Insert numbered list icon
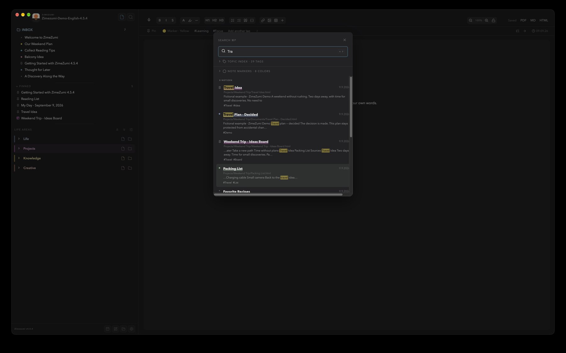566x353 pixels. (x=233, y=20)
